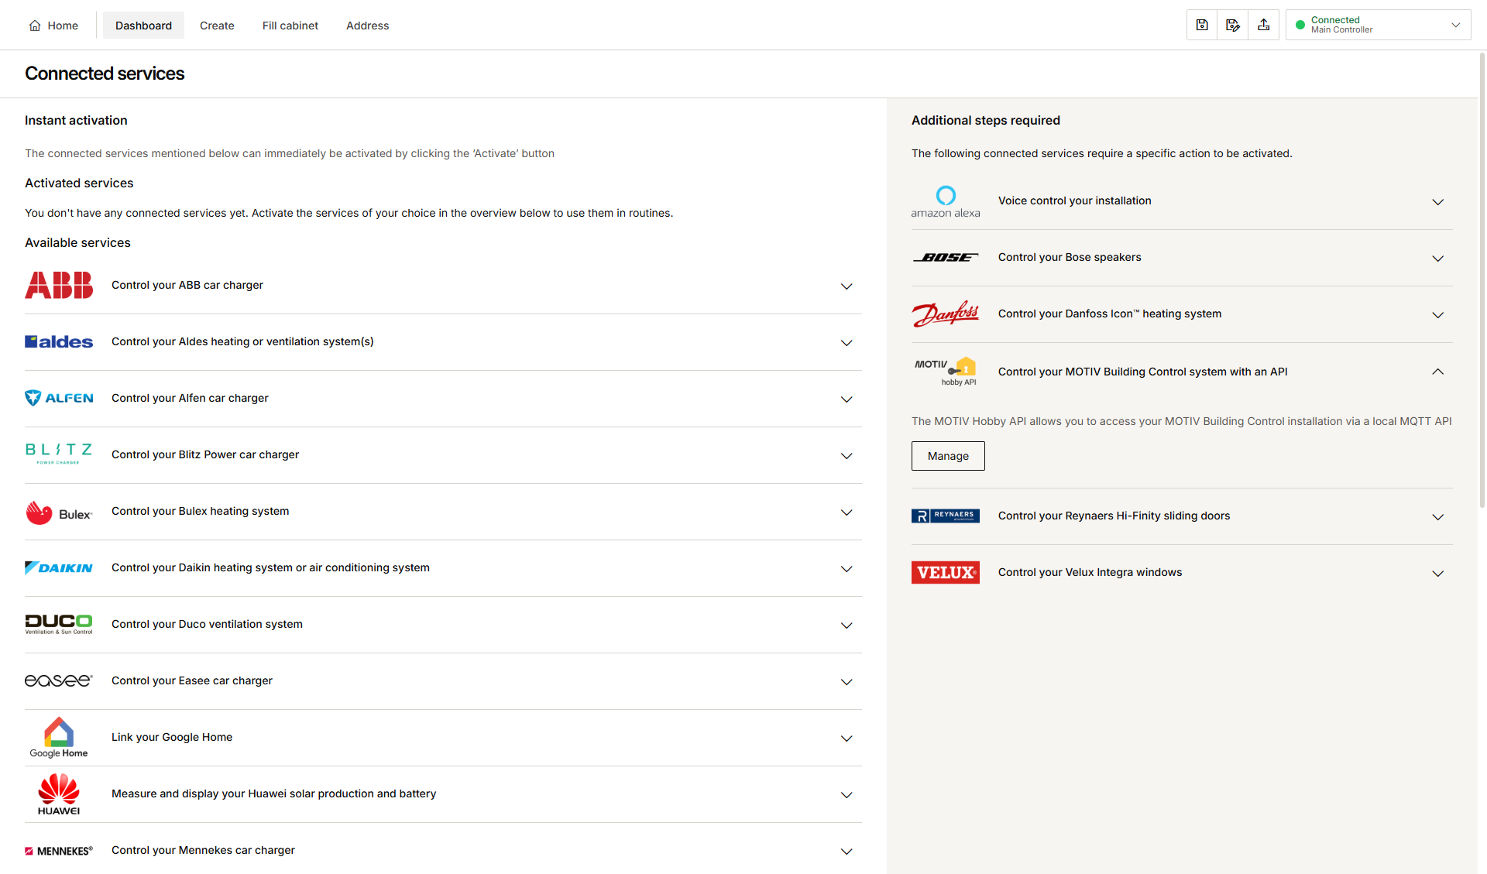The image size is (1487, 874).
Task: Click the save-as pencil disk icon
Action: click(x=1233, y=26)
